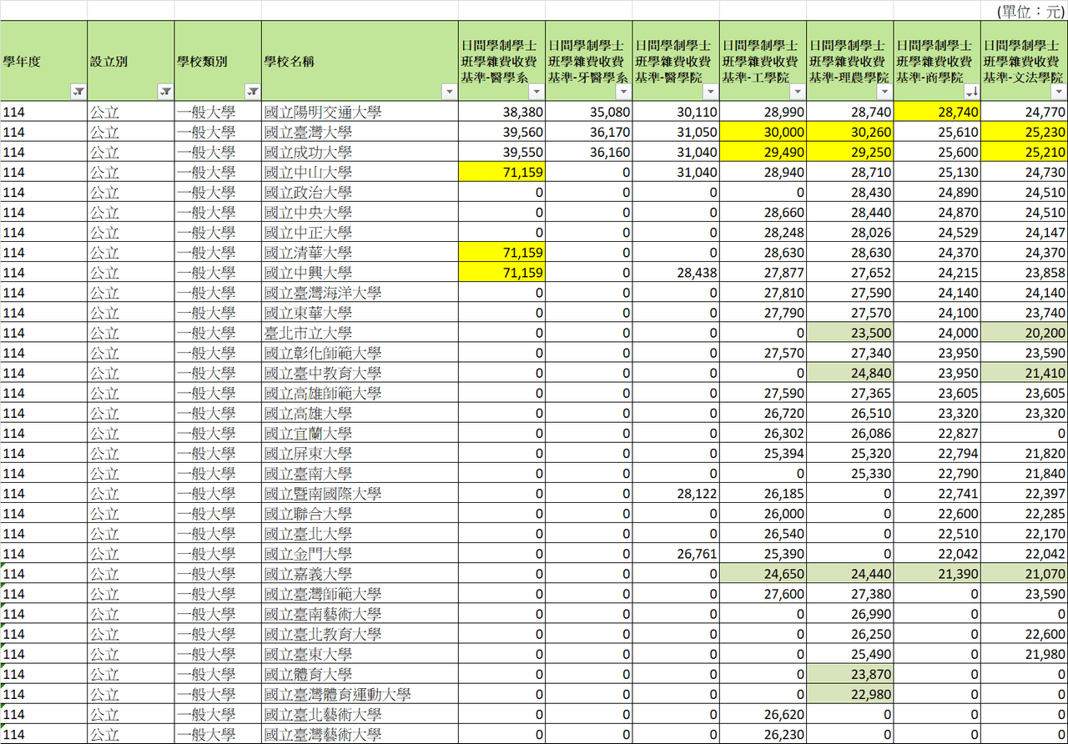Select the 71,159 cell in 國立清華大學 row
The height and width of the screenshot is (744, 1068).
(502, 252)
